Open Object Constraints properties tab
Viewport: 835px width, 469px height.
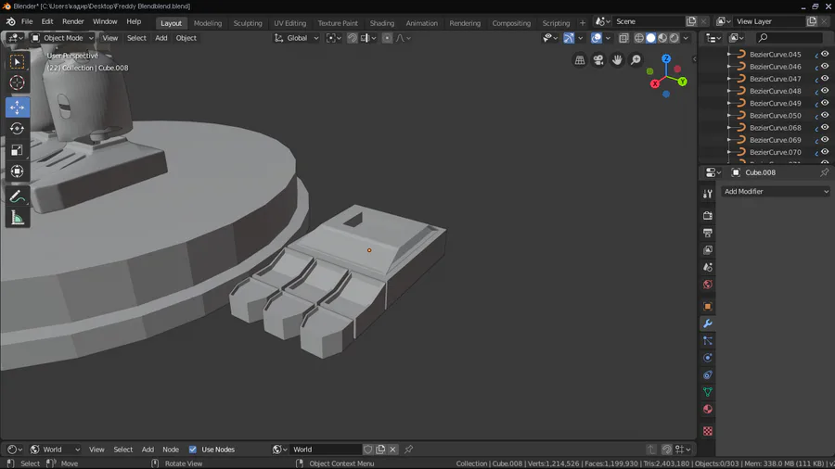point(708,374)
